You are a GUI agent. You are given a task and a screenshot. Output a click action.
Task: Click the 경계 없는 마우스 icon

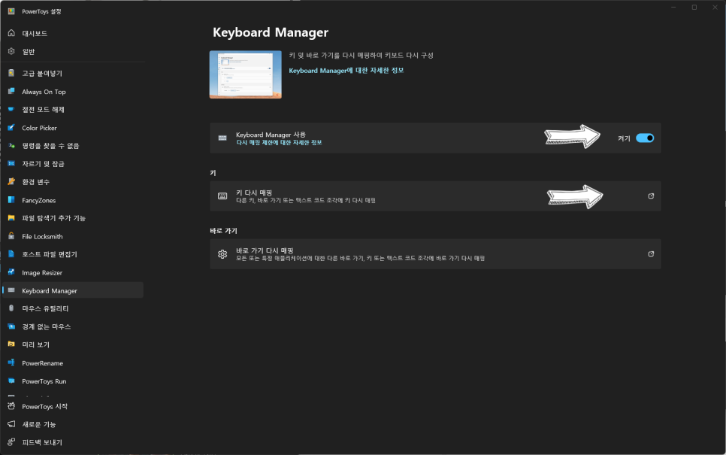pyautogui.click(x=11, y=326)
